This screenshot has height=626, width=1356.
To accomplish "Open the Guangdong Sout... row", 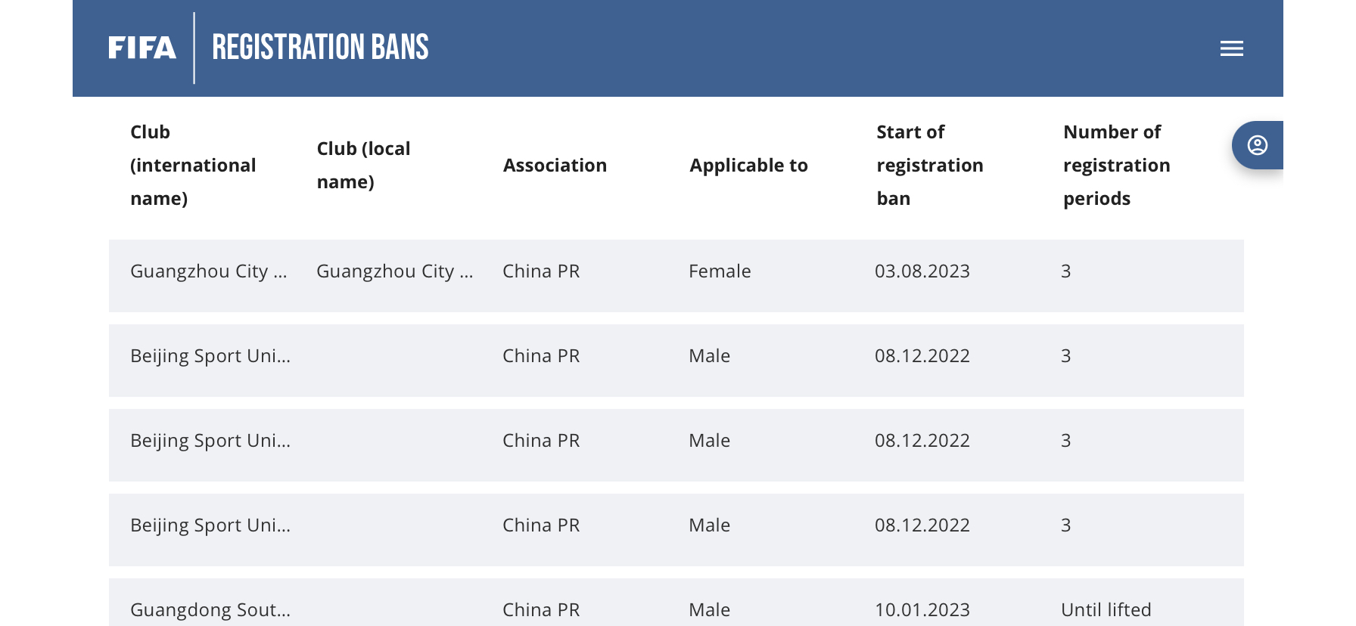I will click(676, 603).
